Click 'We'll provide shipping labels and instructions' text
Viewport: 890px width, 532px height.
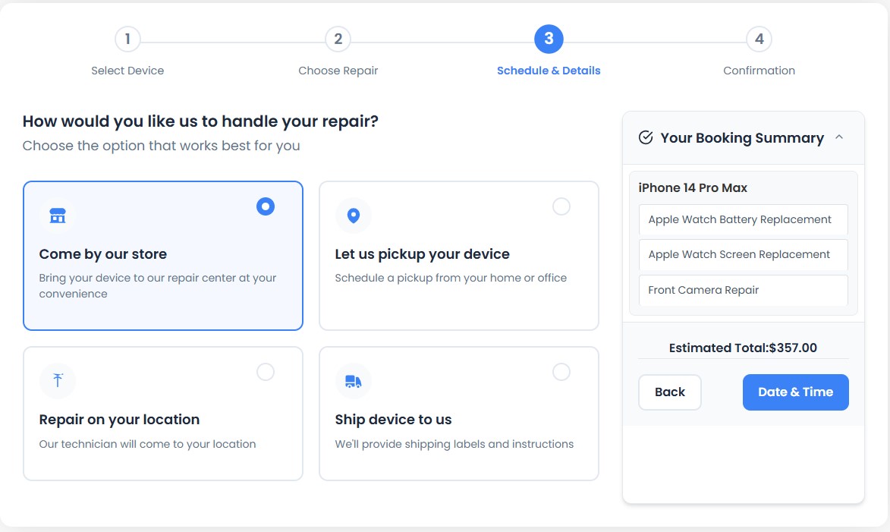[454, 444]
